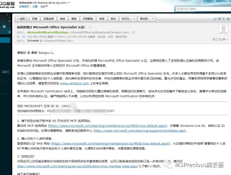The width and height of the screenshot is (231, 175).
Task: Click the text 您的临时访问密码为
Action: click(x=31, y=111)
